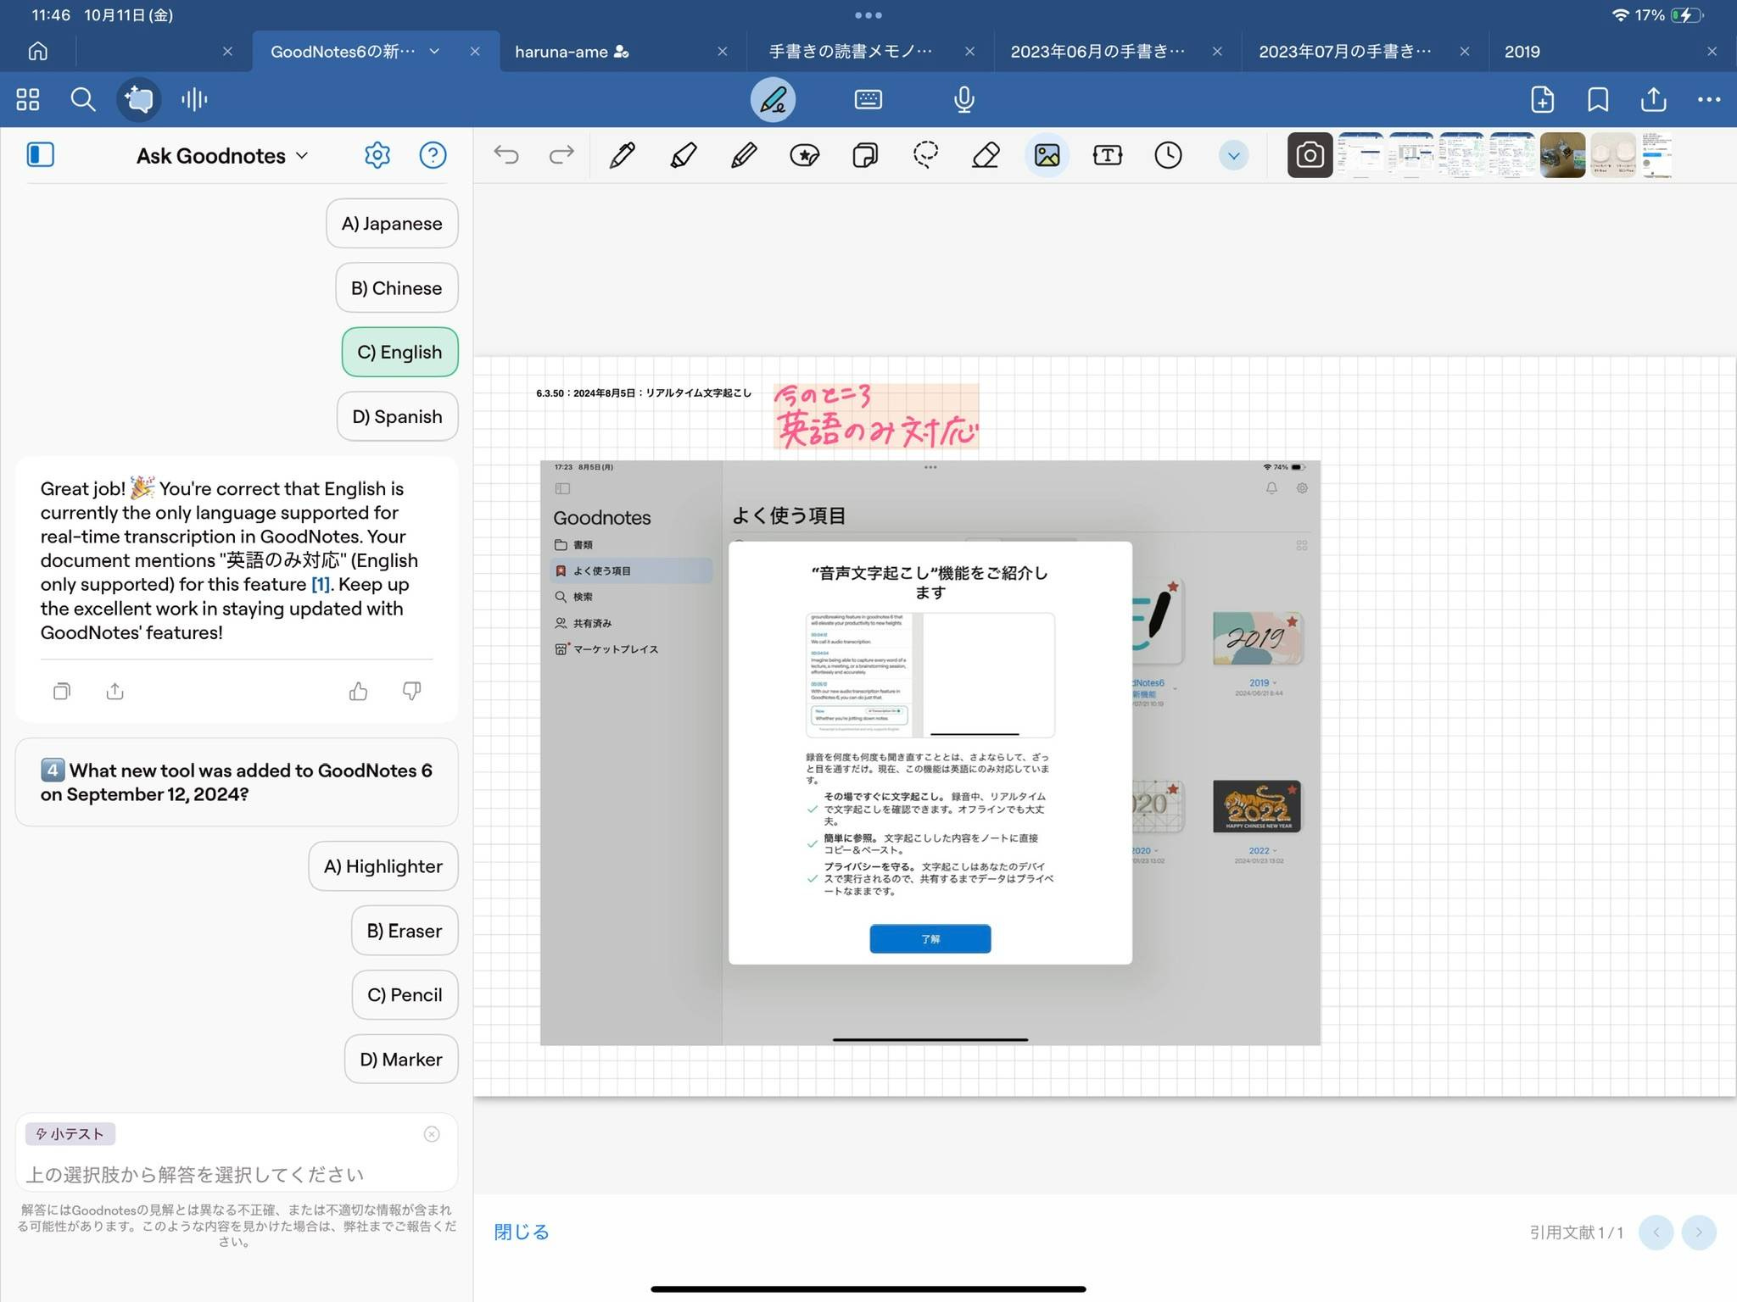Toggle the sidebar panel visibility
The width and height of the screenshot is (1737, 1302).
[x=40, y=155]
